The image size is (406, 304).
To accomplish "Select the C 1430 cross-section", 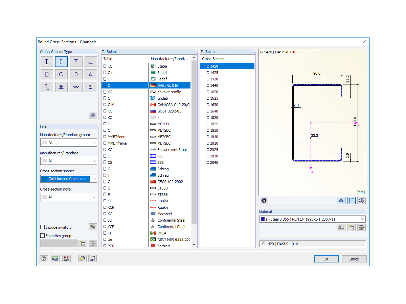I will (x=227, y=79).
